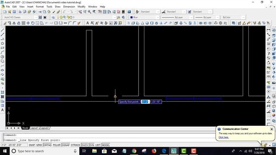Screen dimensions: 276x155
Task: Open the text style Standard dropdown
Action: 150,12
